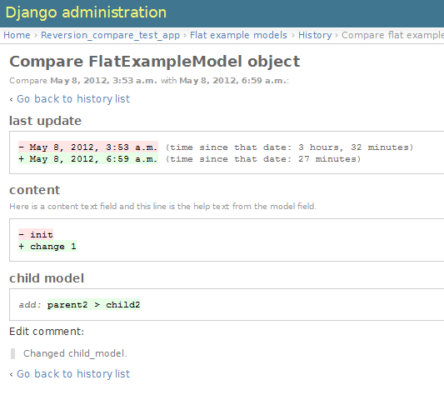Click the 'Edit comment:' label
This screenshot has width=444, height=395.
pos(47,331)
